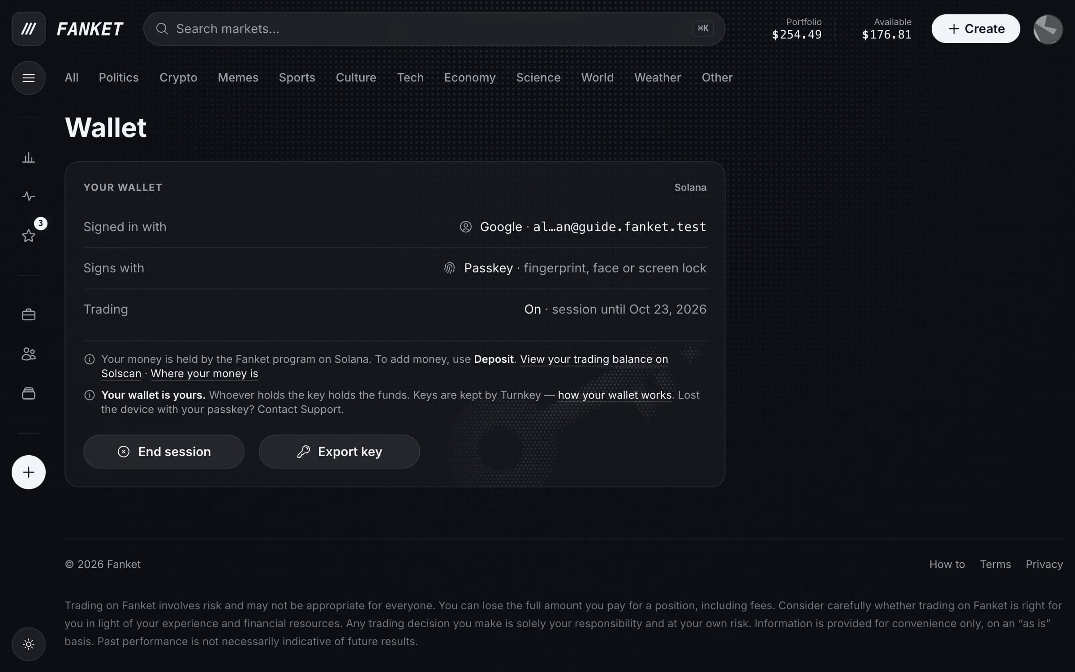1075x672 pixels.
Task: Click the round white plus sidebar button
Action: 28,472
